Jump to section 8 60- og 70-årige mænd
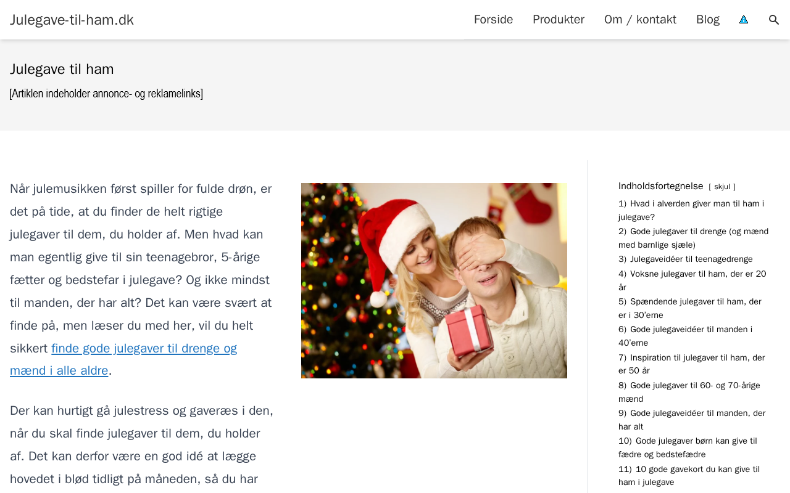Image resolution: width=790 pixels, height=493 pixels. pyautogui.click(x=689, y=392)
